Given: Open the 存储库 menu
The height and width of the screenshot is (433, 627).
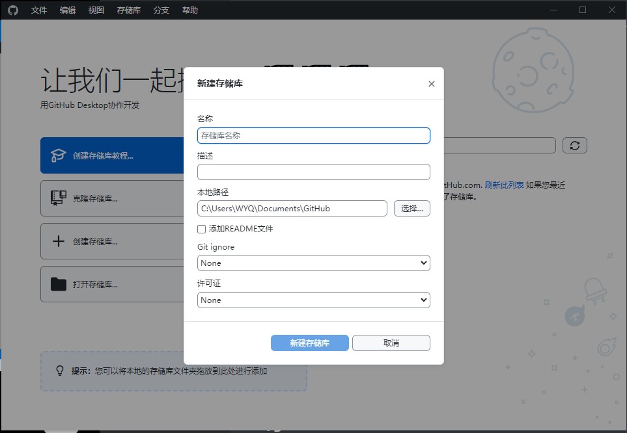Looking at the screenshot, I should click(128, 10).
